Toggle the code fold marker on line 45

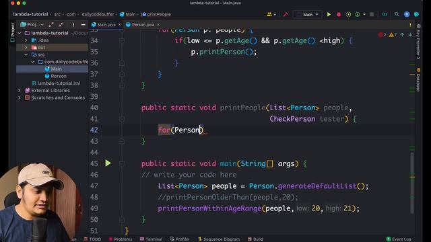point(122,163)
